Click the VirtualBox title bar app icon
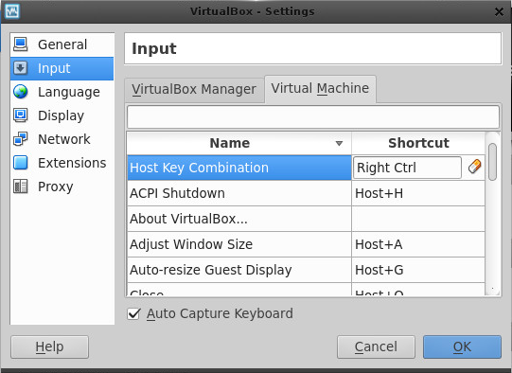Screen dimensions: 512x373 coord(12,11)
